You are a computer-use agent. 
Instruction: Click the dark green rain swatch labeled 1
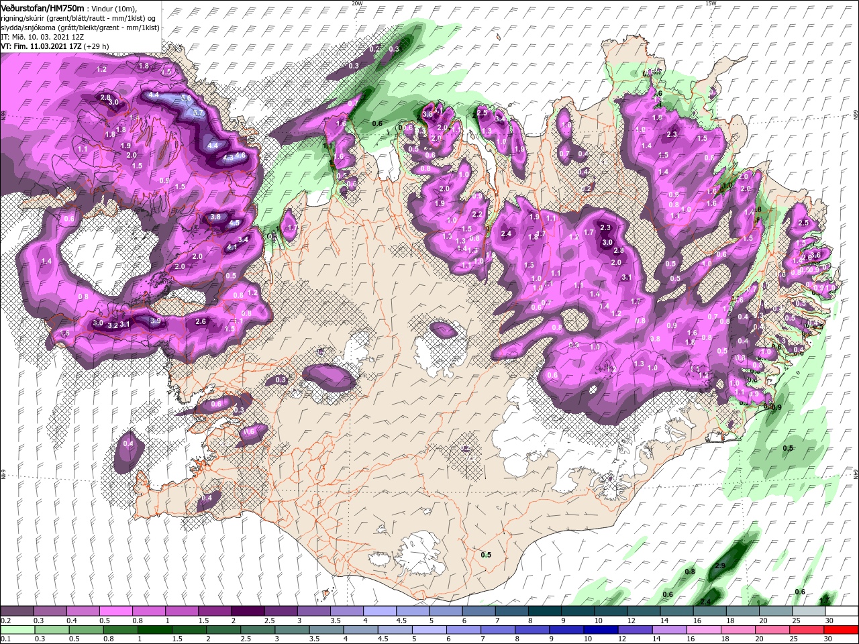click(154, 630)
